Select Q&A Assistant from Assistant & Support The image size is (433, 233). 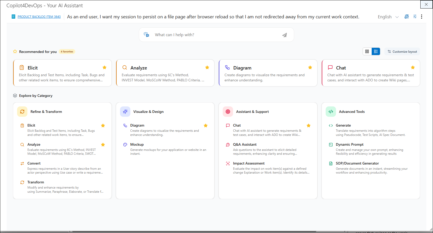coord(244,144)
